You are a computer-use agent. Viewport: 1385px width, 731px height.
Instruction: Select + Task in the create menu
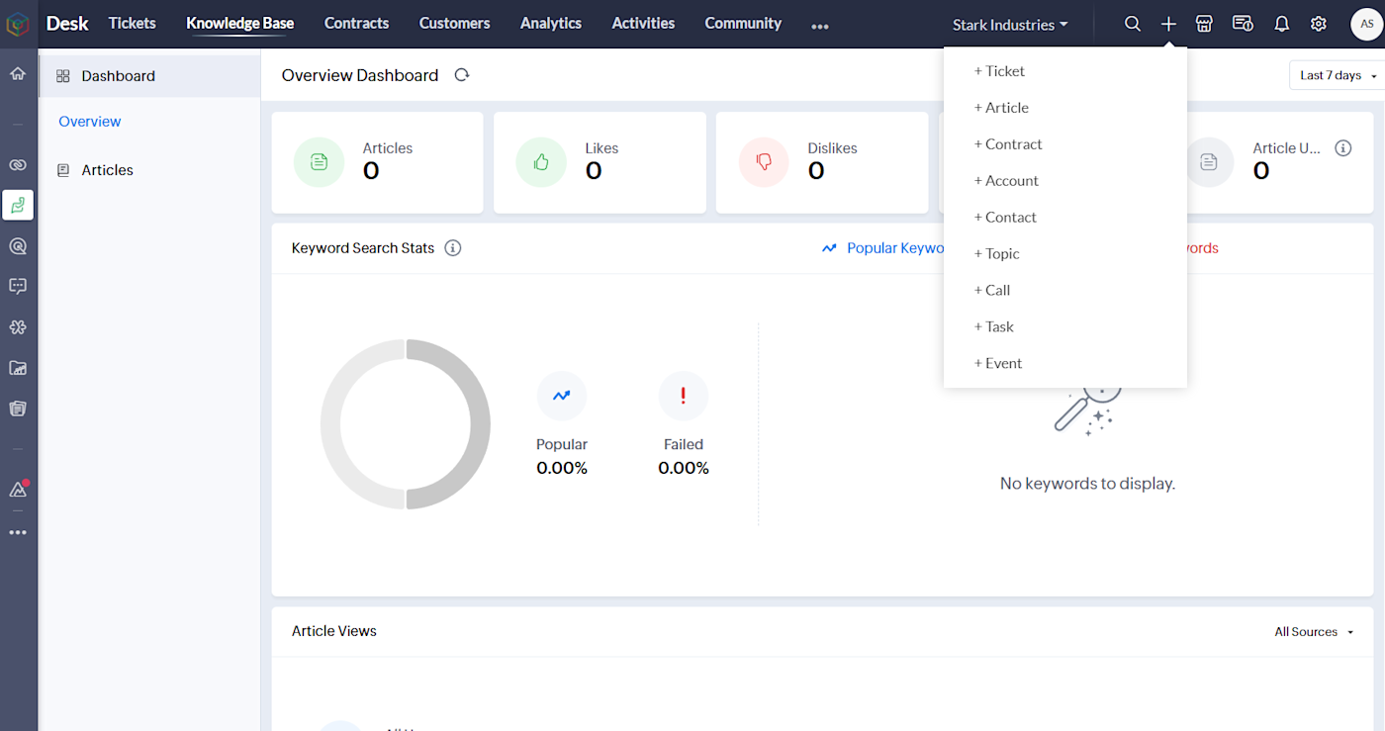pos(1065,327)
